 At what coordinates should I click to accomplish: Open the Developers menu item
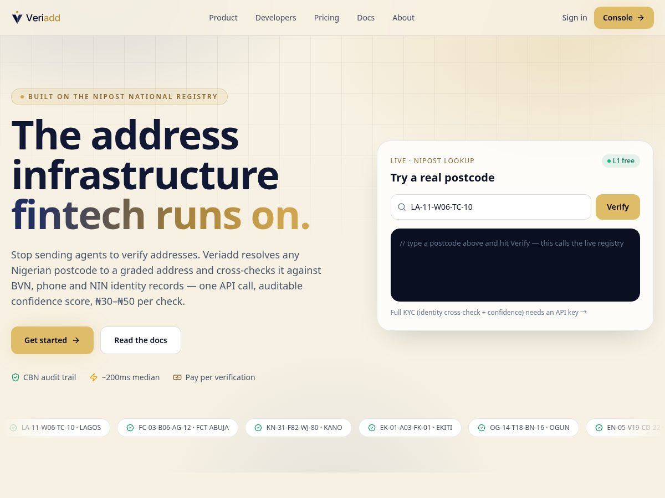pos(276,18)
